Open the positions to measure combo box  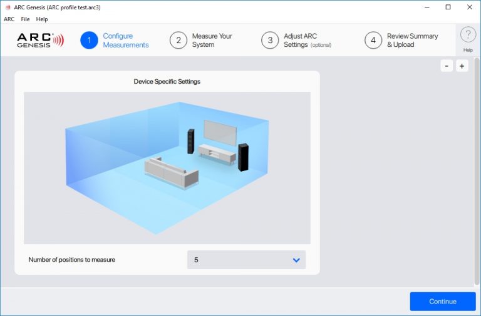click(246, 260)
